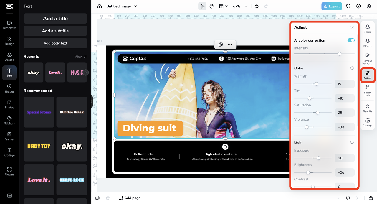
Task: Expand Recents with the right arrow
Action: point(86,72)
